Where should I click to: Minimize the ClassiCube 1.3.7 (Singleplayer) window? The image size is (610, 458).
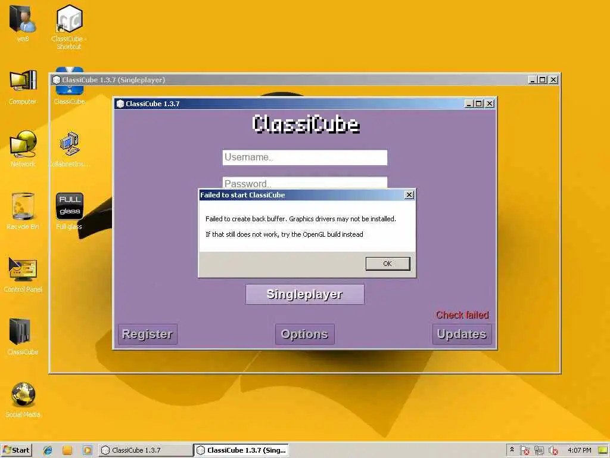pyautogui.click(x=533, y=80)
